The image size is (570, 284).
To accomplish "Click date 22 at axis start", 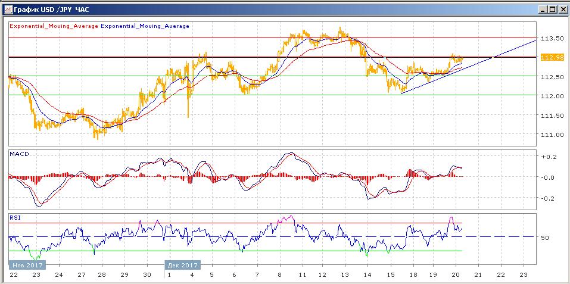I will click(14, 274).
